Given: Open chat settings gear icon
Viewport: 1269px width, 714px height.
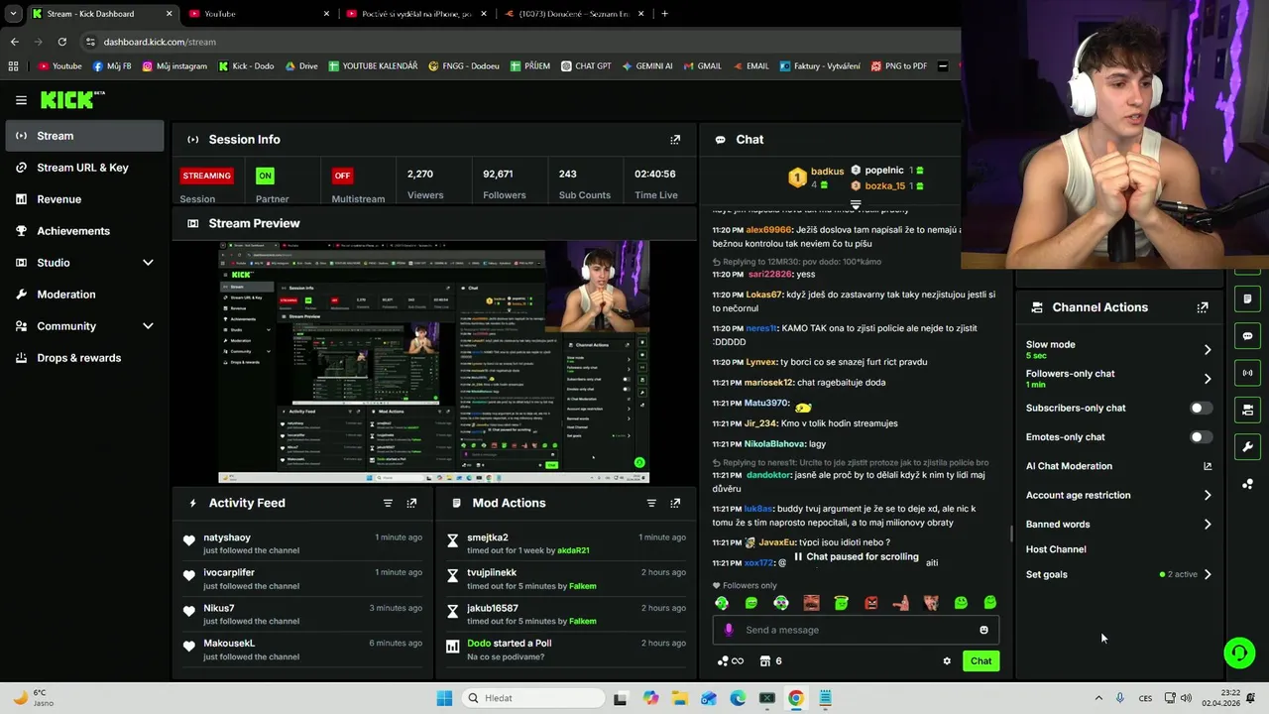Looking at the screenshot, I should tap(947, 661).
